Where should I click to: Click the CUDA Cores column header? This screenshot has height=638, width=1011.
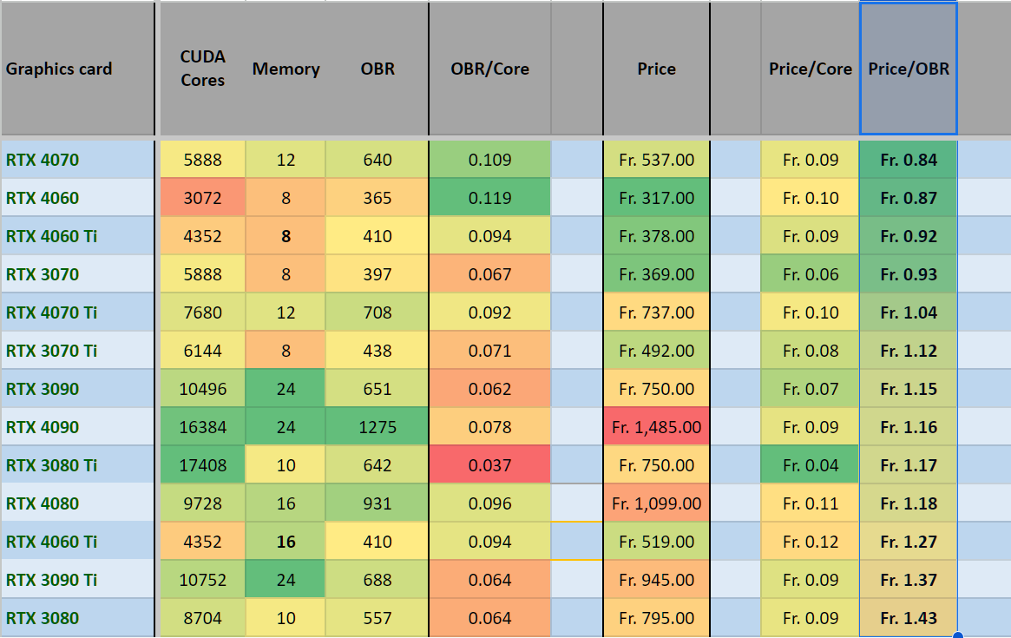coord(202,69)
